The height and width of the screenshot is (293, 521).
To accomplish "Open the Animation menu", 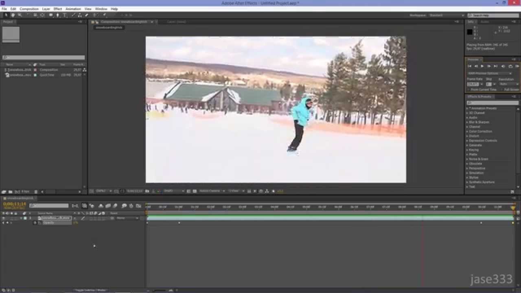I will [x=73, y=9].
